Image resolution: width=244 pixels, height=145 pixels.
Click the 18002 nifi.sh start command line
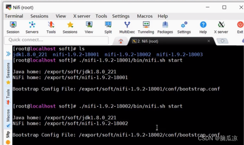point(97,106)
